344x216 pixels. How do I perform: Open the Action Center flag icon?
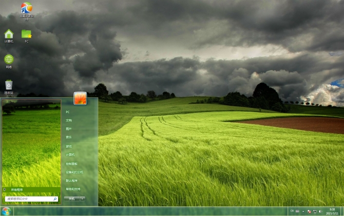coord(309,211)
